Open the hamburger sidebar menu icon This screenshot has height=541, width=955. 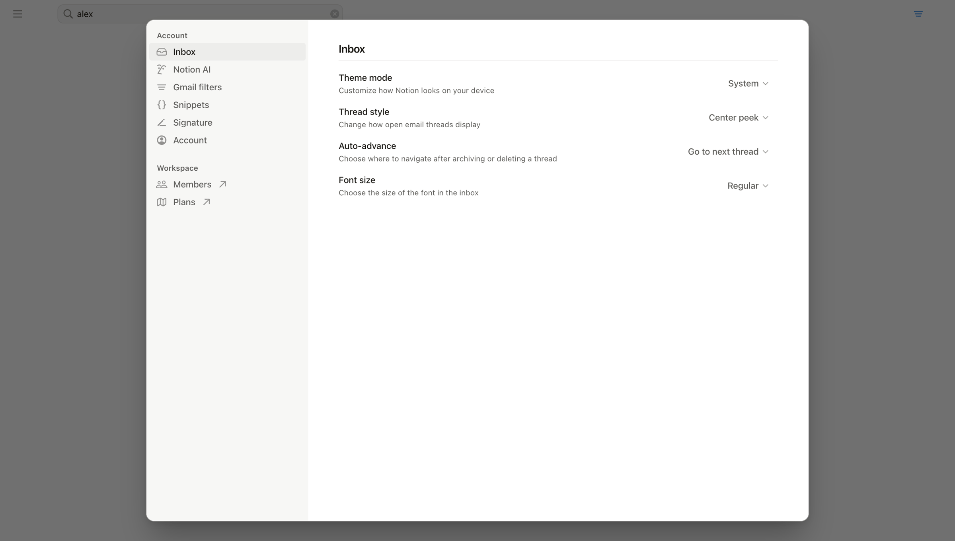point(18,14)
